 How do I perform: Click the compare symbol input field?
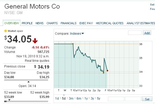[x=135, y=33]
